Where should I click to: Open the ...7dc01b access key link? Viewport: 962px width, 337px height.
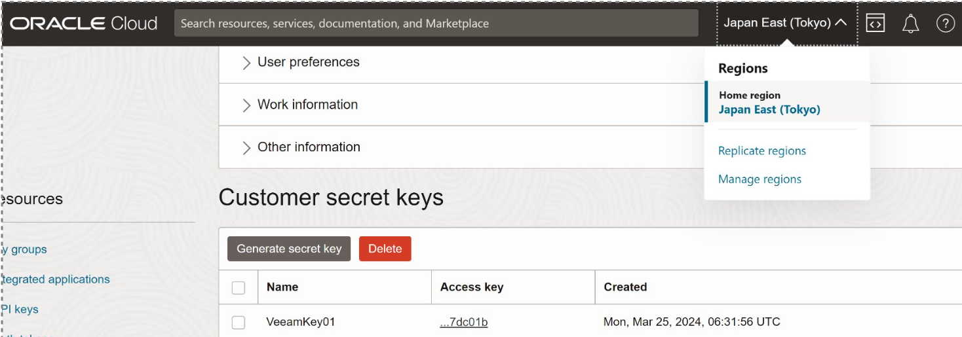[463, 322]
